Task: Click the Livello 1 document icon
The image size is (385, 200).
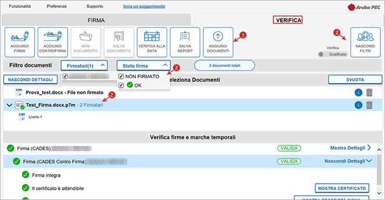Action: [22, 117]
